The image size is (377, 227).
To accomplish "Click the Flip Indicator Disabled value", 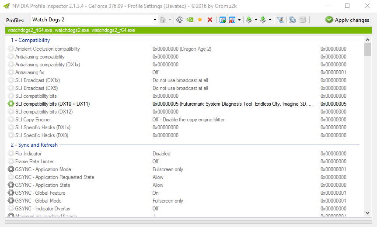I will pos(161,154).
